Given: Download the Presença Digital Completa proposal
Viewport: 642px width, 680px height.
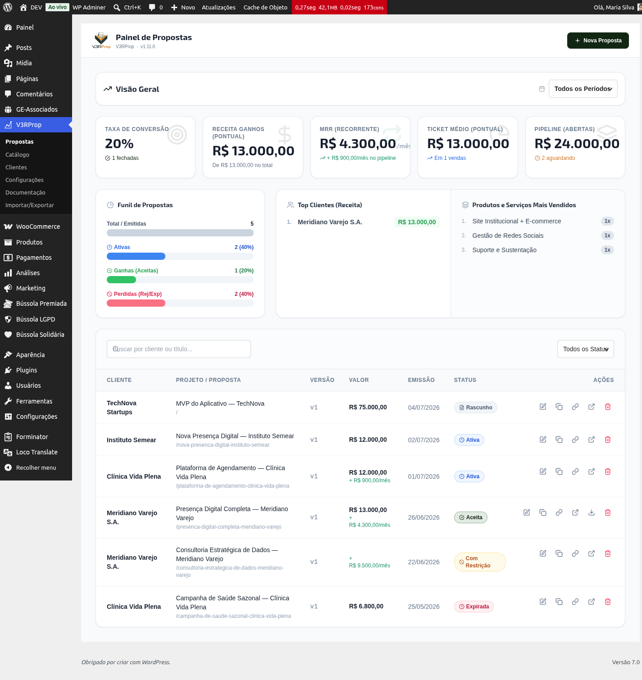Looking at the screenshot, I should pyautogui.click(x=592, y=512).
